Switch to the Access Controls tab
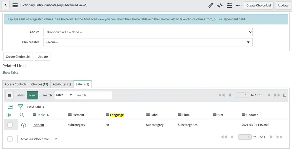 16,84
